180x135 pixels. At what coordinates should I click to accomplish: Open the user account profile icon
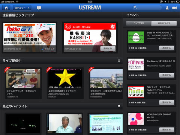(x=167, y=8)
